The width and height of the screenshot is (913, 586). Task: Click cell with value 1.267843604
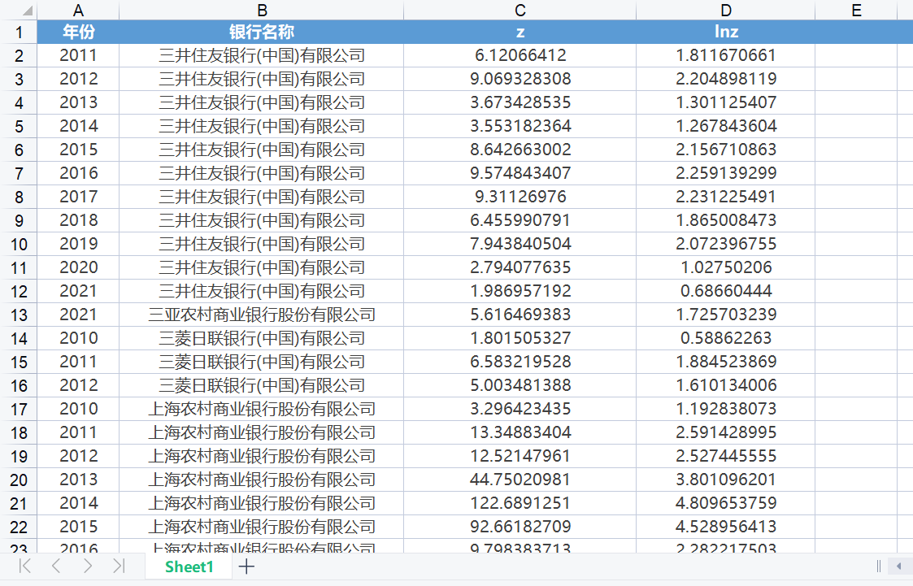pyautogui.click(x=725, y=126)
